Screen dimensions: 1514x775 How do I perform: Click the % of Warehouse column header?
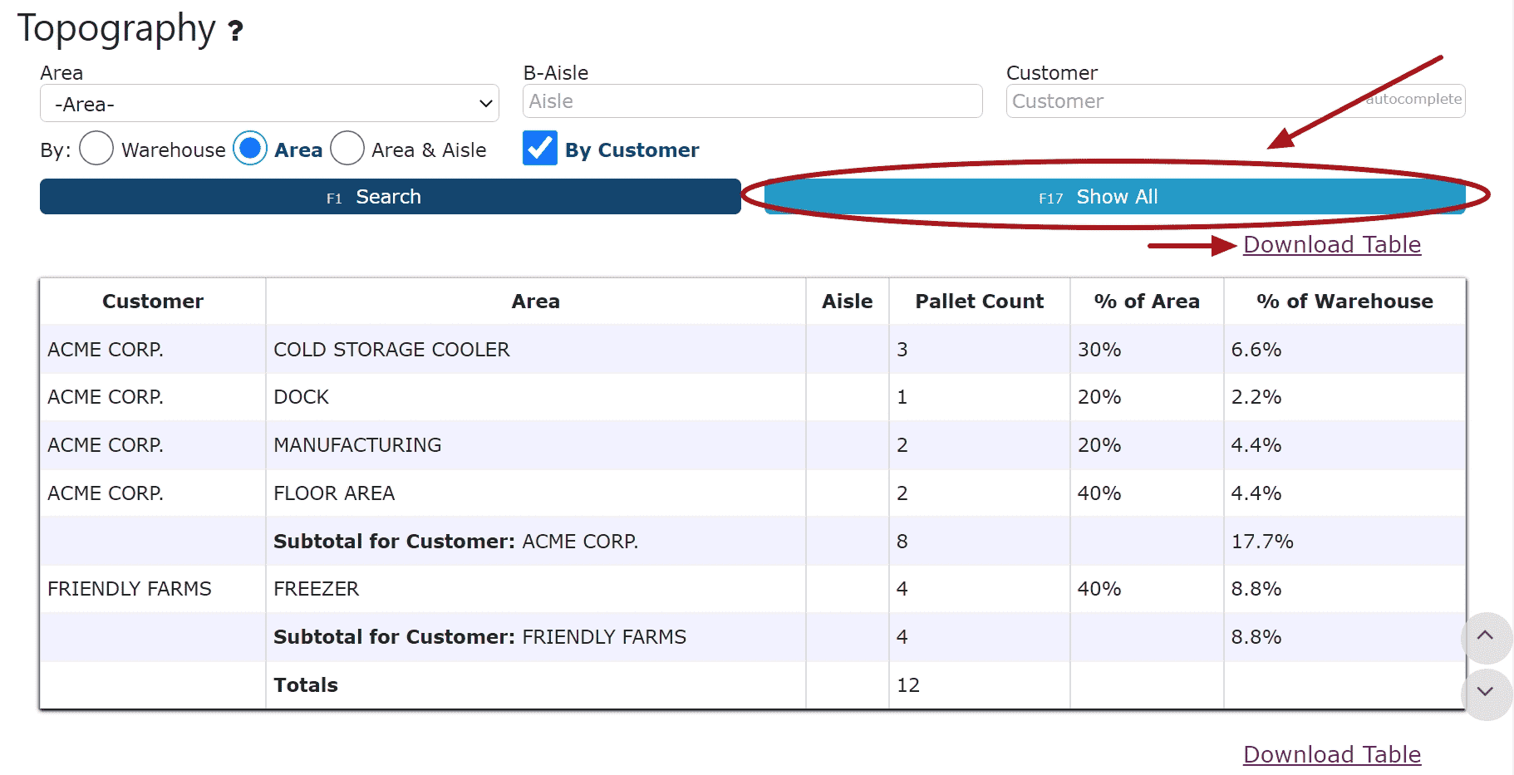1344,302
